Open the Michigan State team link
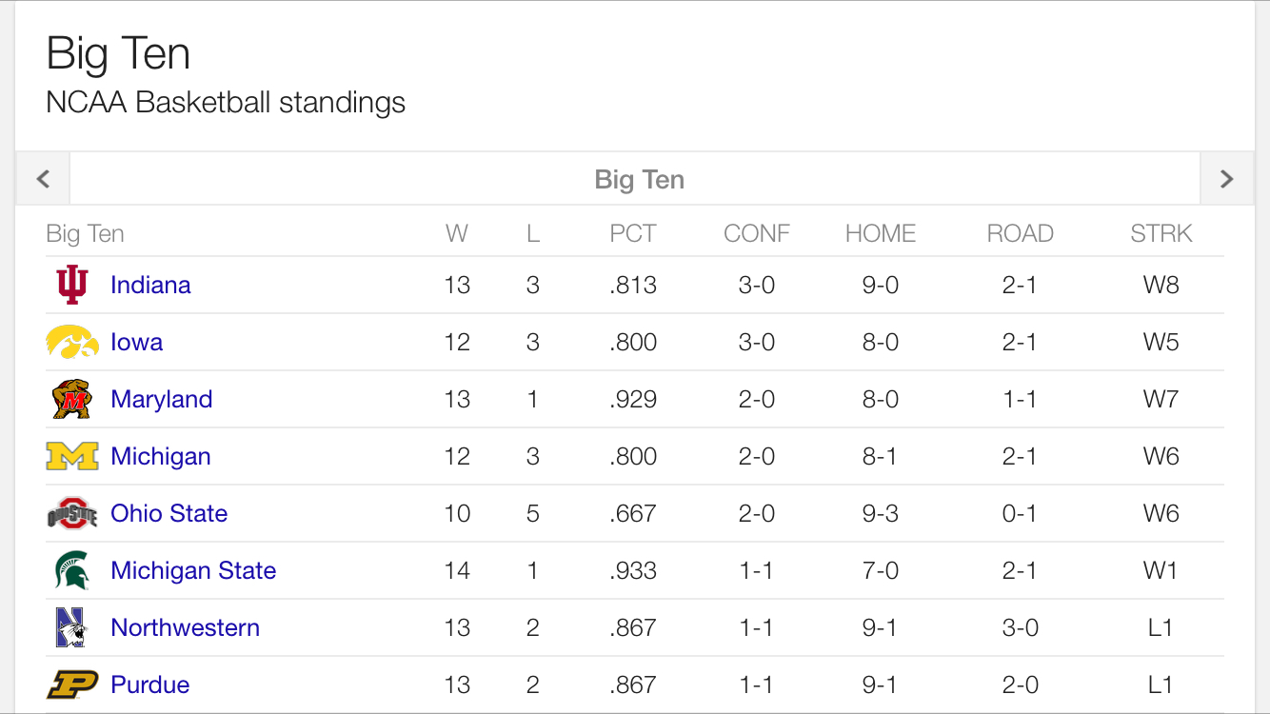 [x=193, y=570]
